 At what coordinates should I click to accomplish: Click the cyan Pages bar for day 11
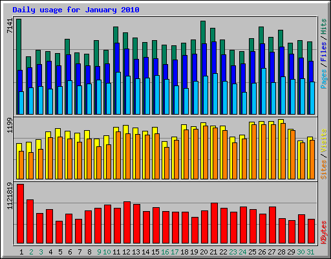click(118, 93)
